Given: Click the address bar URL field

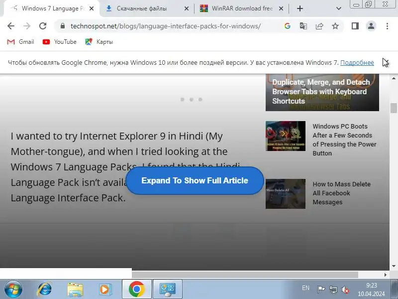Looking at the screenshot, I should coord(166,26).
